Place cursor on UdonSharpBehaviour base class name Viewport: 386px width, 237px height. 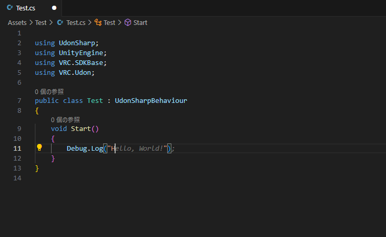click(151, 101)
